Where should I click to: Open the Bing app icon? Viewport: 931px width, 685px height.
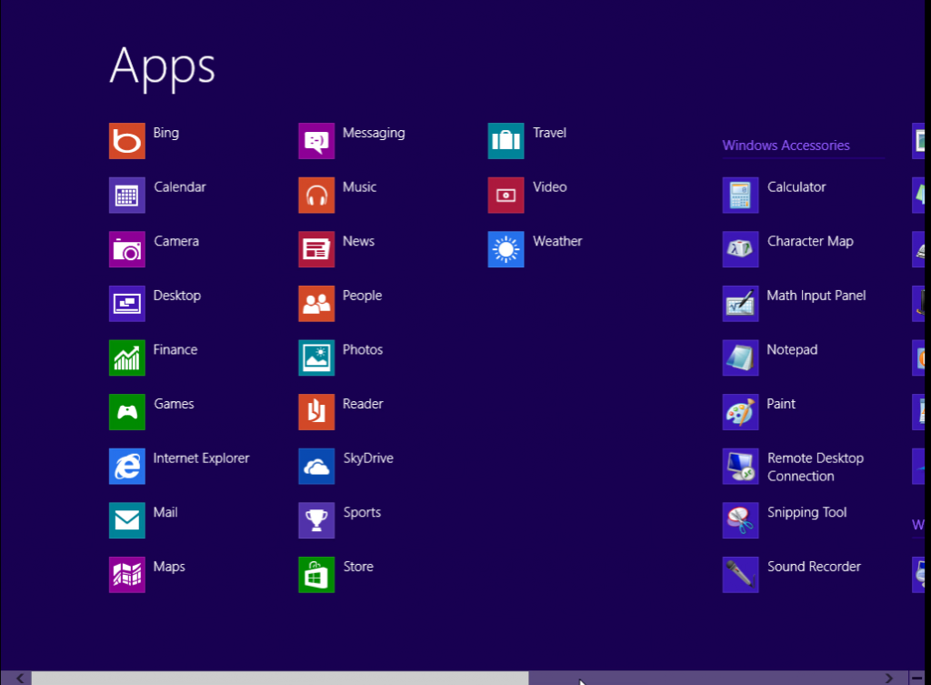[x=127, y=141]
